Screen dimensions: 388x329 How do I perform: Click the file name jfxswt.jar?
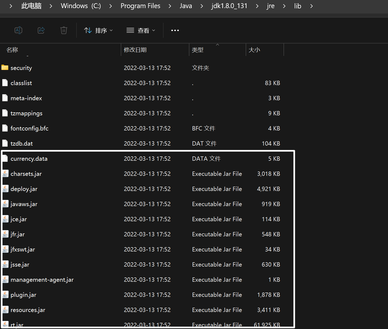(x=23, y=249)
